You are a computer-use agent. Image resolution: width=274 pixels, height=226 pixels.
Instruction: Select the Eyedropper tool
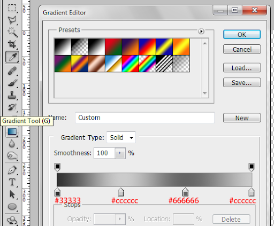point(12,57)
